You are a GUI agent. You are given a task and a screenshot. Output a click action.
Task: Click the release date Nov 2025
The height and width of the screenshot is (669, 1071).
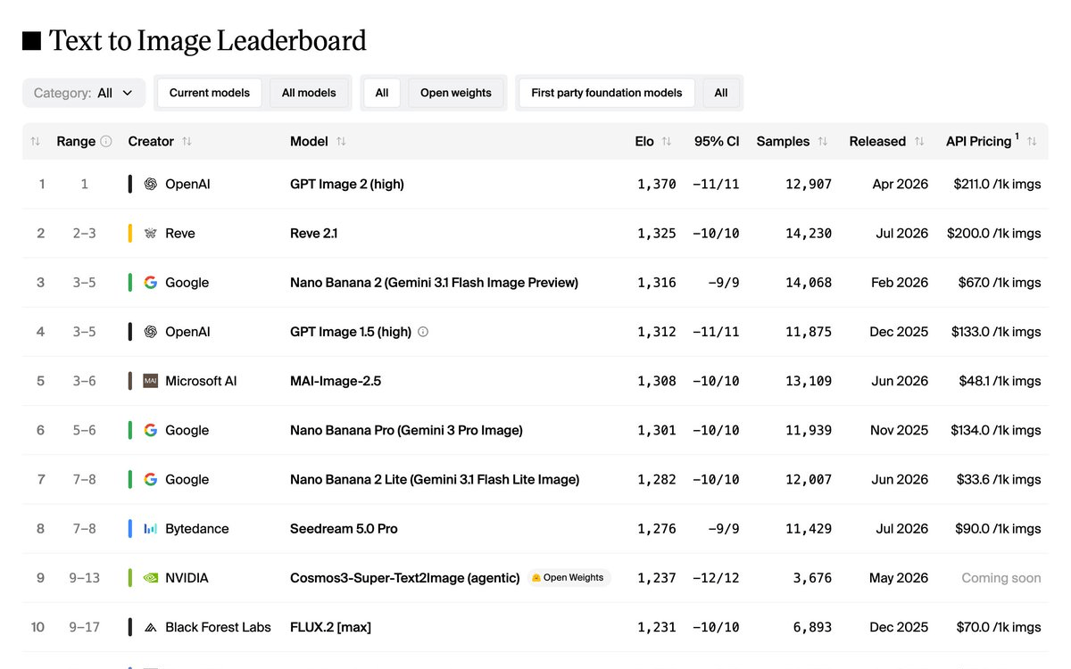[900, 430]
